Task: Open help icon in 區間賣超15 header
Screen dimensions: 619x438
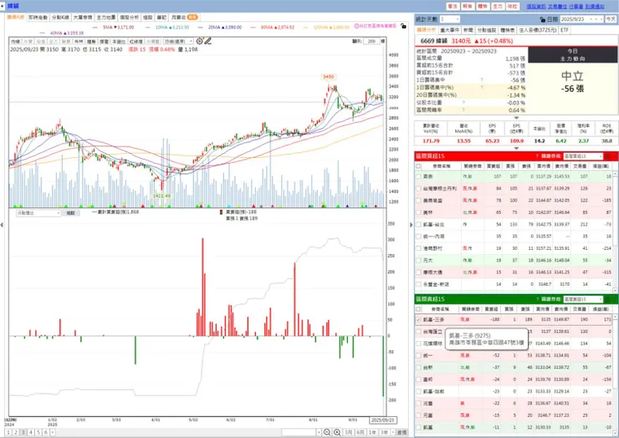Action: point(537,299)
